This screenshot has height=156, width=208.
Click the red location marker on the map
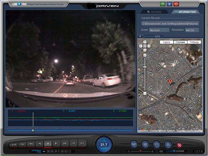[171, 82]
